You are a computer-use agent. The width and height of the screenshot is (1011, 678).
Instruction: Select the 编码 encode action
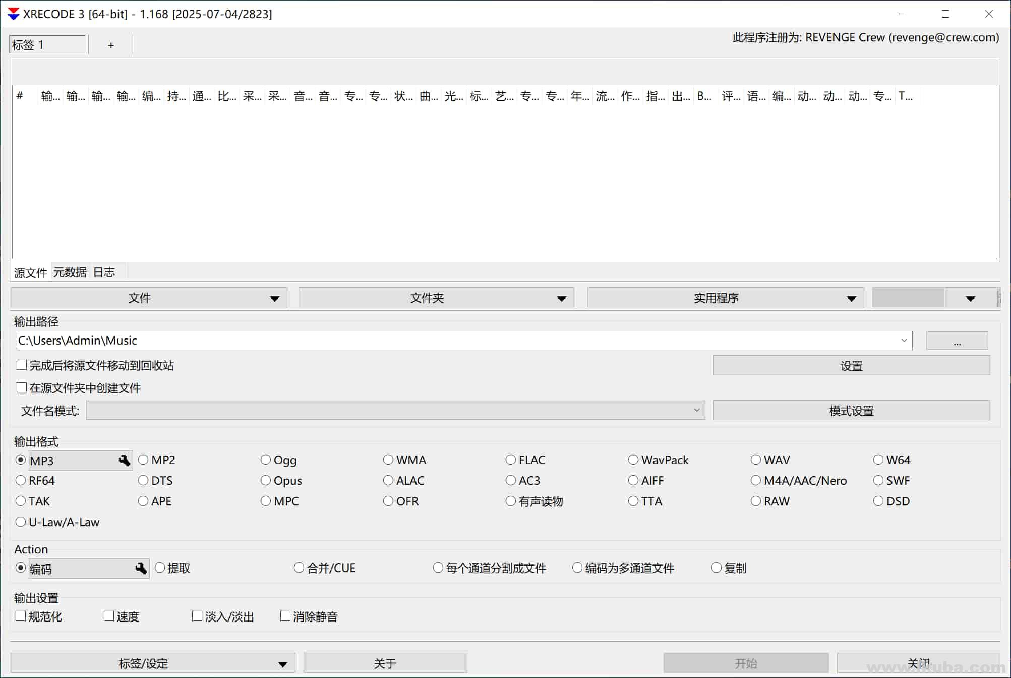click(x=21, y=568)
